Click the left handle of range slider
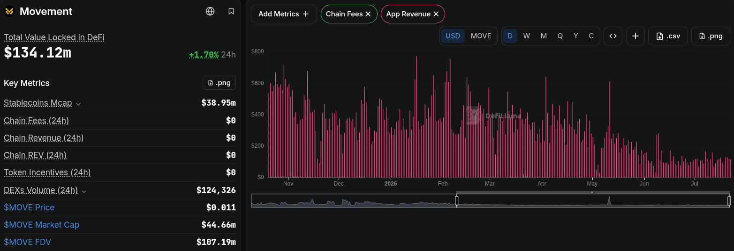Image resolution: width=734 pixels, height=251 pixels. pos(457,201)
